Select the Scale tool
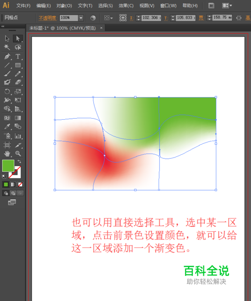251x301 pixels. (x=18, y=91)
